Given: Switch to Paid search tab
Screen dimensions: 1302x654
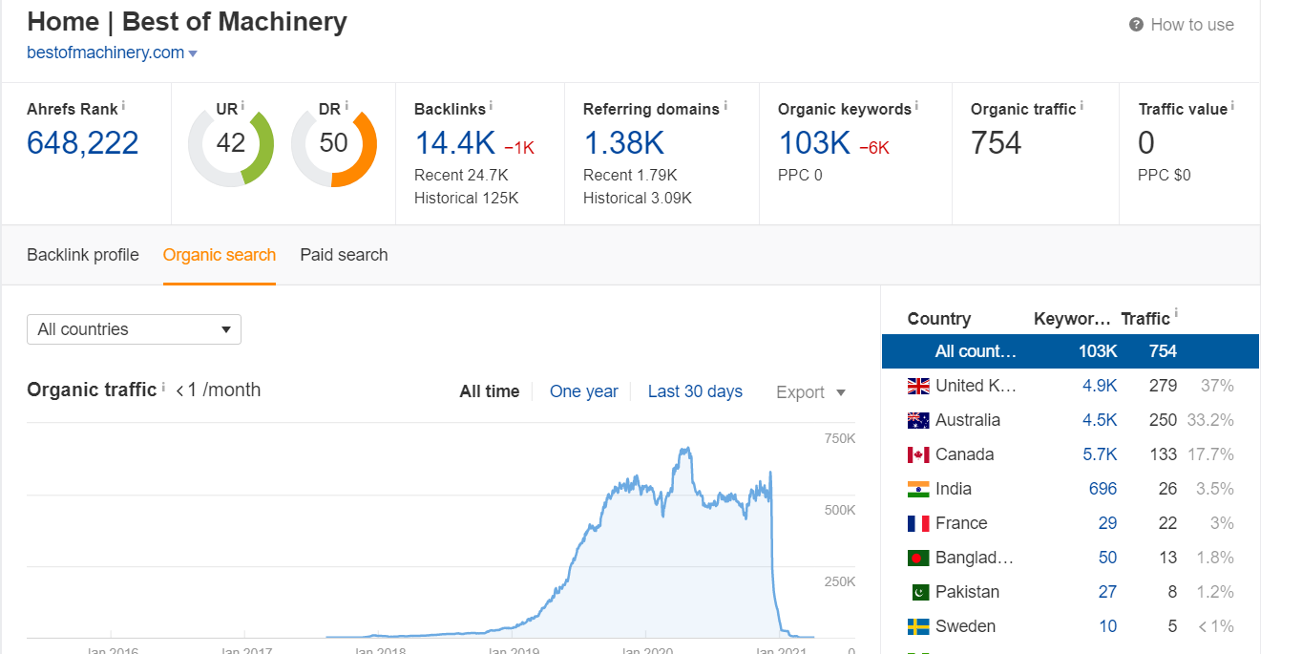Looking at the screenshot, I should (x=344, y=255).
